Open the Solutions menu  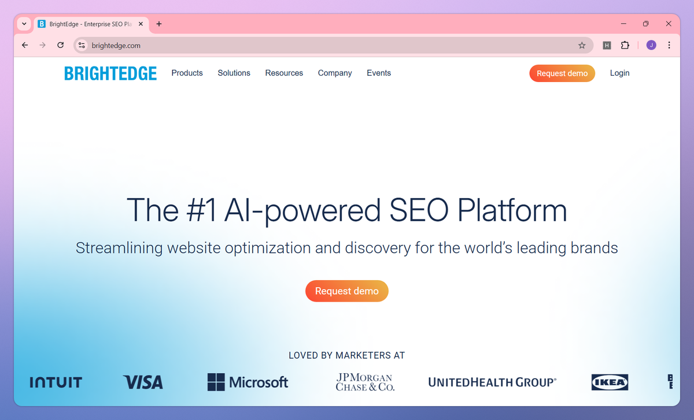pos(234,73)
